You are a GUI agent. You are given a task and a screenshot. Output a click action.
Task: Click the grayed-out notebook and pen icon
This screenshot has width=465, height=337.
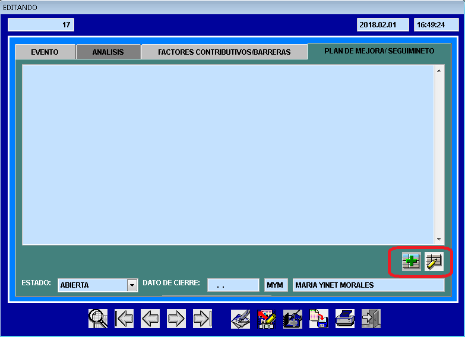pyautogui.click(x=293, y=319)
